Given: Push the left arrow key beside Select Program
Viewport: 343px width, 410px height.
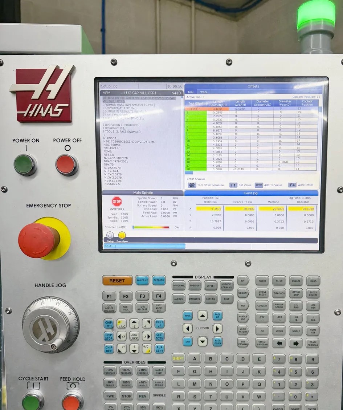Looking at the screenshot, I should point(279,343).
